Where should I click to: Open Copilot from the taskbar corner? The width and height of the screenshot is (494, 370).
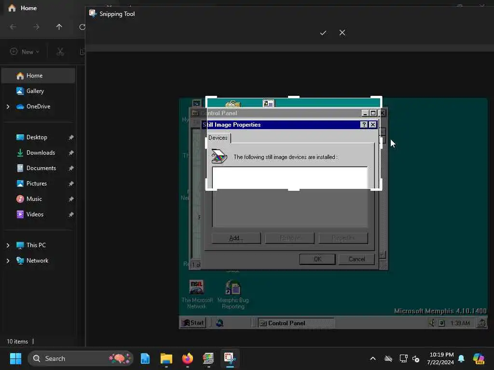479,358
